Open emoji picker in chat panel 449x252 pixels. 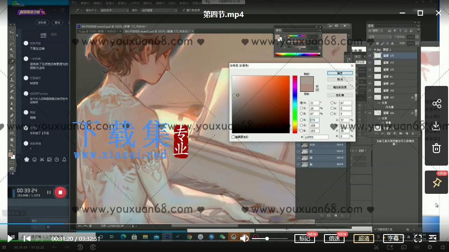click(x=35, y=160)
